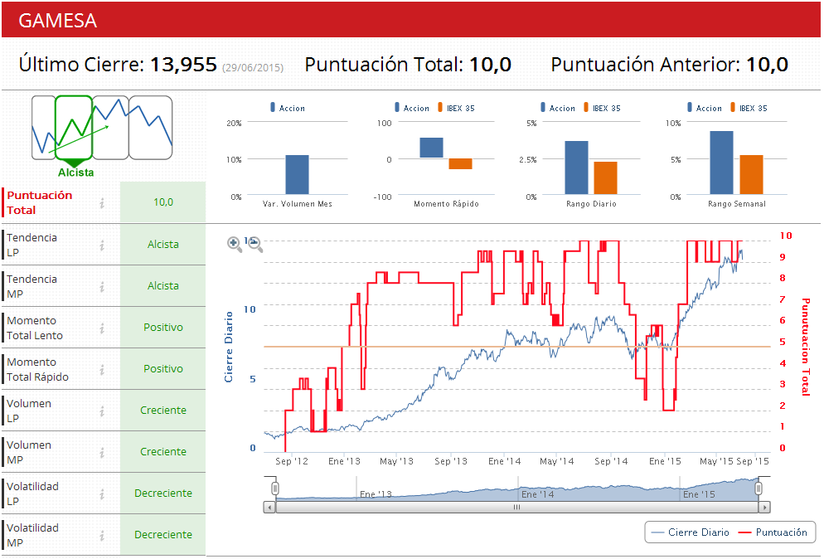This screenshot has height=559, width=824.
Task: Toggle Accion legend in Var. Volumen Mes chart
Action: [288, 108]
